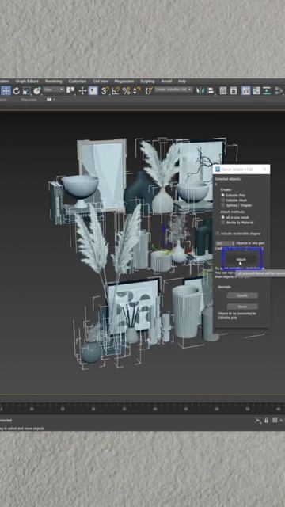This screenshot has width=285, height=507.
Task: Toggle the Percent Snap icon
Action: 126,91
